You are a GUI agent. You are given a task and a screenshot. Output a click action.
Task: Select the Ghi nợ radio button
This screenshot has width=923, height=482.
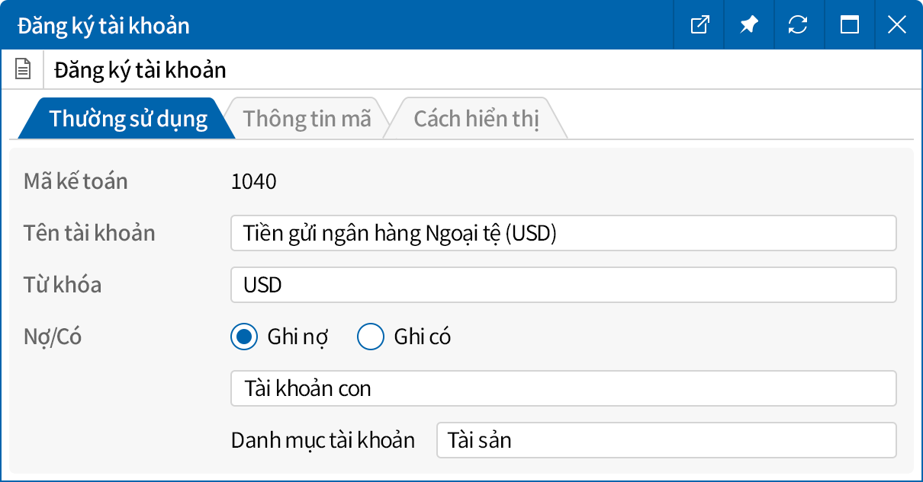point(243,337)
